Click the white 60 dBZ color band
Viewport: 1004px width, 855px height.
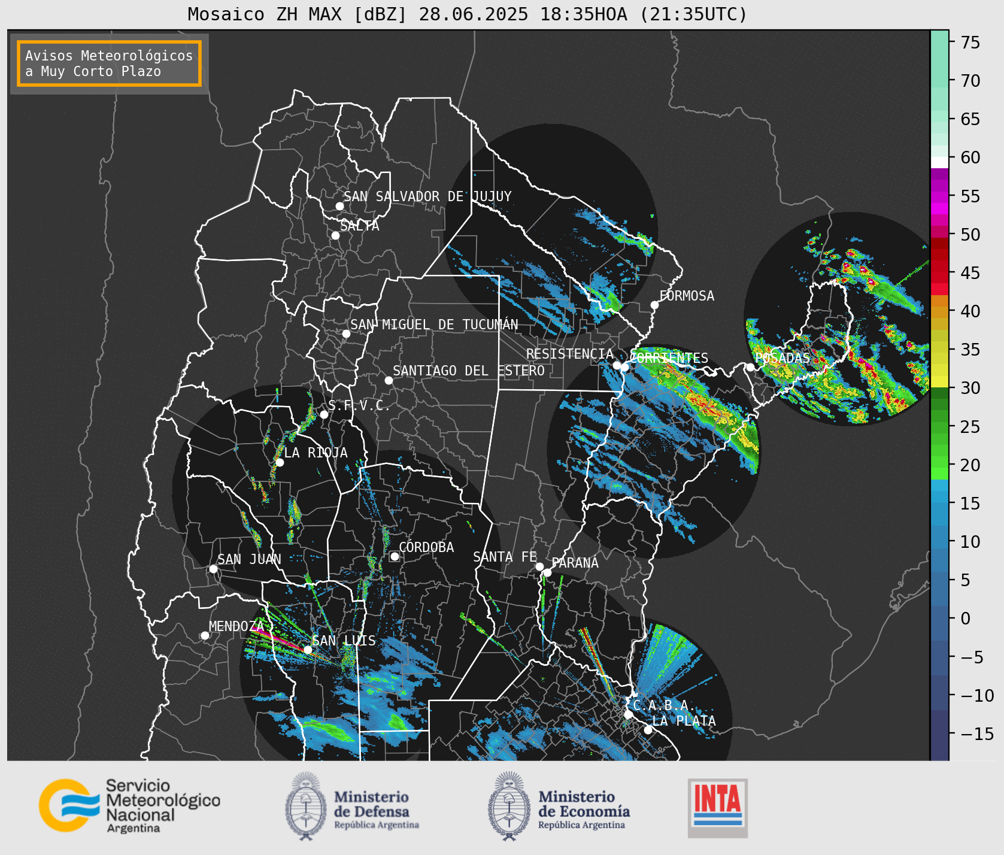pyautogui.click(x=939, y=162)
